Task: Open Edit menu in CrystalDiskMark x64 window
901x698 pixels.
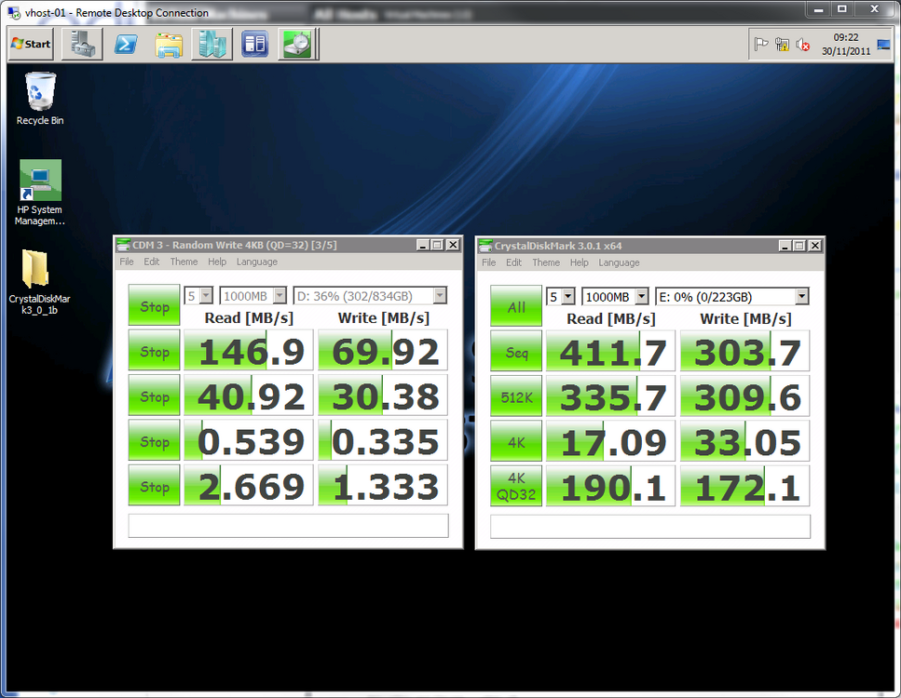Action: (x=513, y=262)
